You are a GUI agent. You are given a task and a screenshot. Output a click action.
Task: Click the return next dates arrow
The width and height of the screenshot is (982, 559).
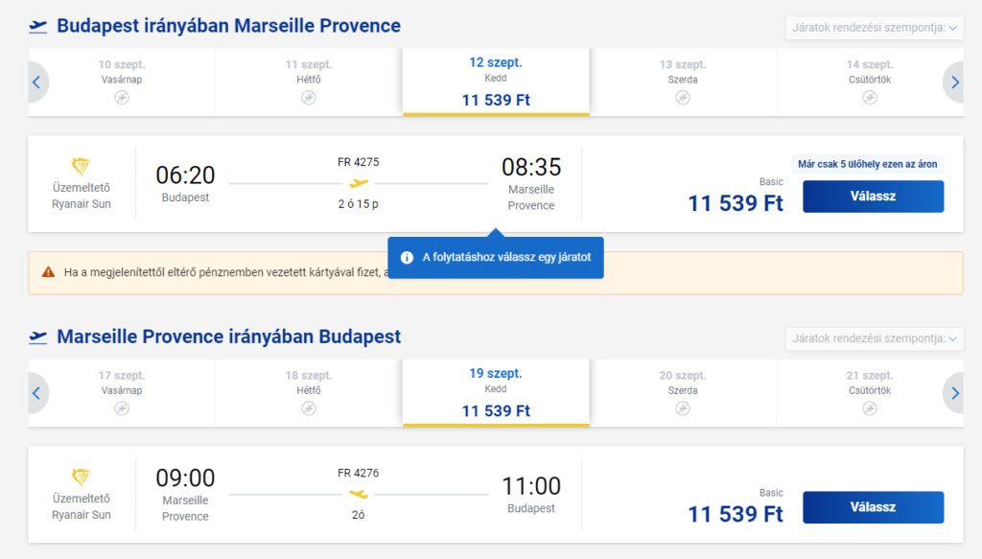[x=954, y=393]
